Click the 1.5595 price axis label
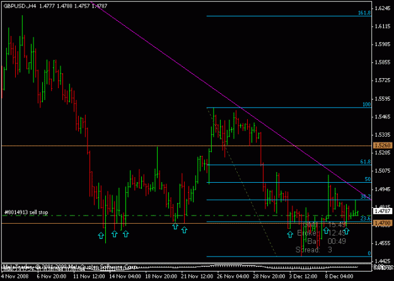 tap(383, 99)
